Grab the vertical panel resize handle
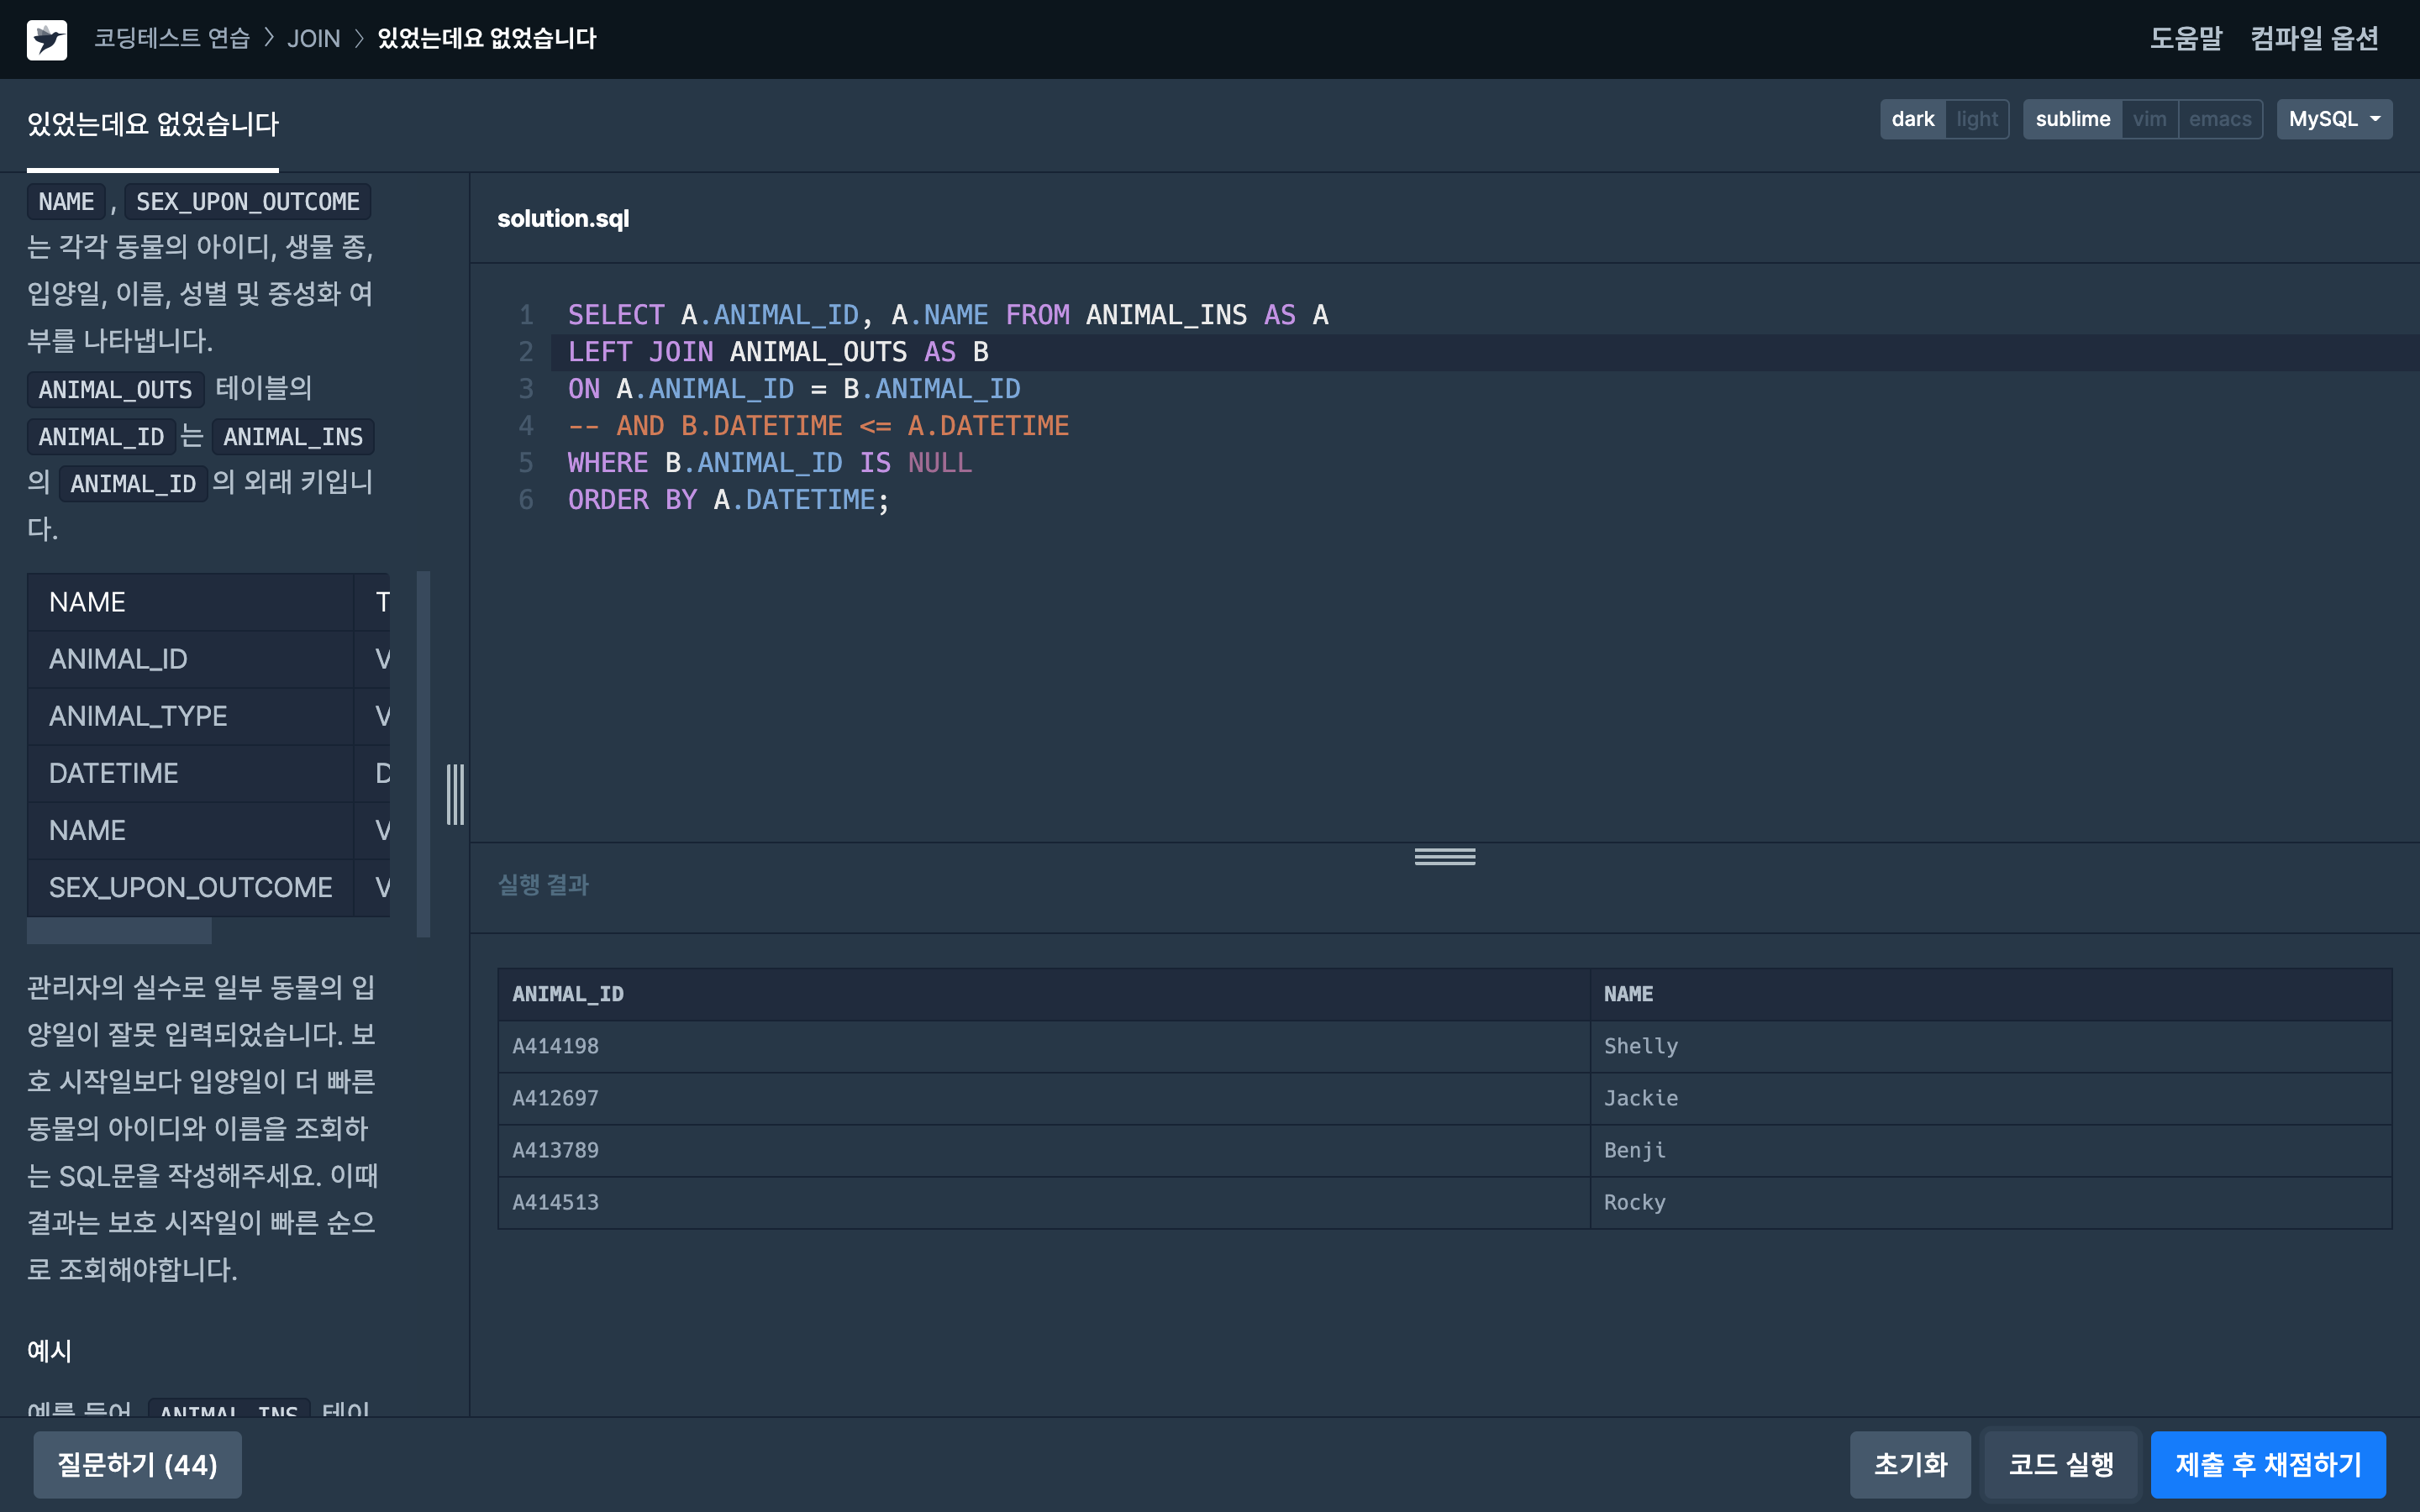 (x=455, y=794)
